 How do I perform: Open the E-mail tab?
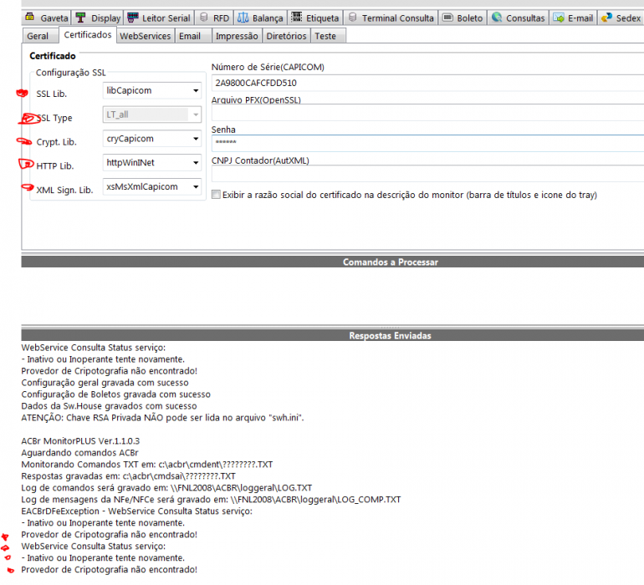[x=574, y=18]
